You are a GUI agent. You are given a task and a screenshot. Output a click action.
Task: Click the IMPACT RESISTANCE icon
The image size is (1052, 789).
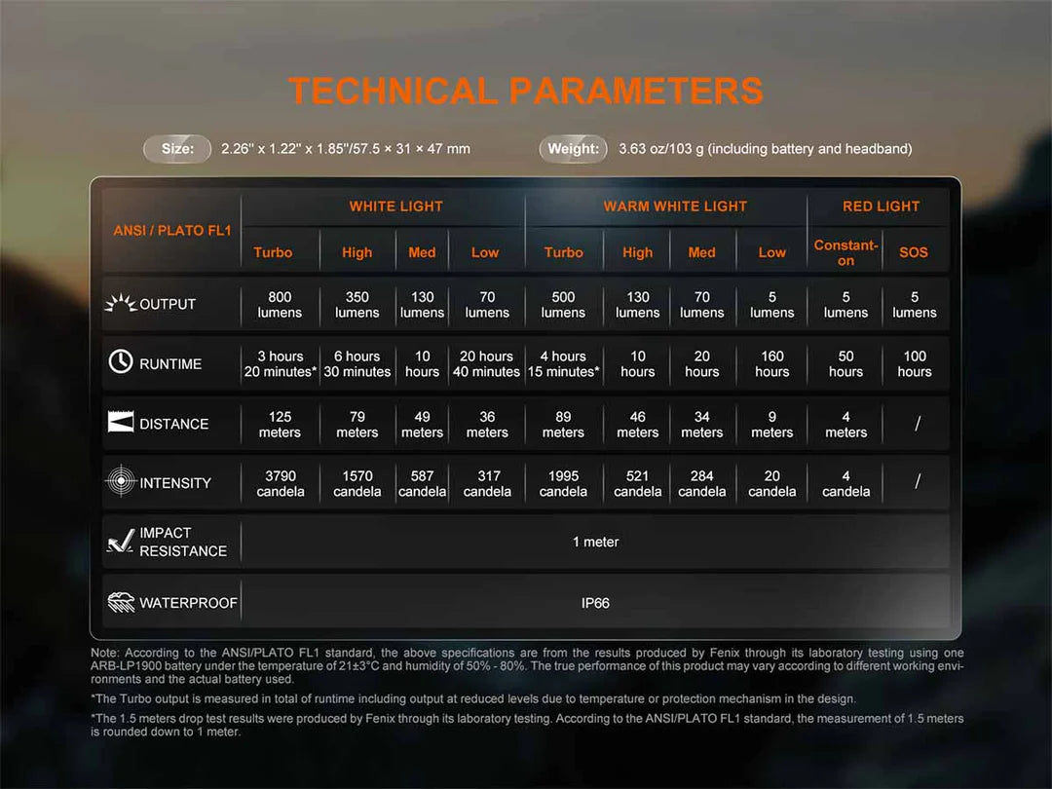pyautogui.click(x=120, y=543)
